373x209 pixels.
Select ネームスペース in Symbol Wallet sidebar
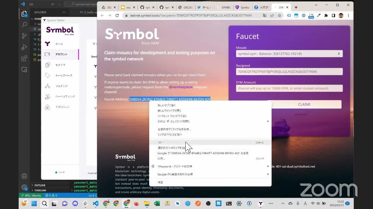[x=60, y=75]
